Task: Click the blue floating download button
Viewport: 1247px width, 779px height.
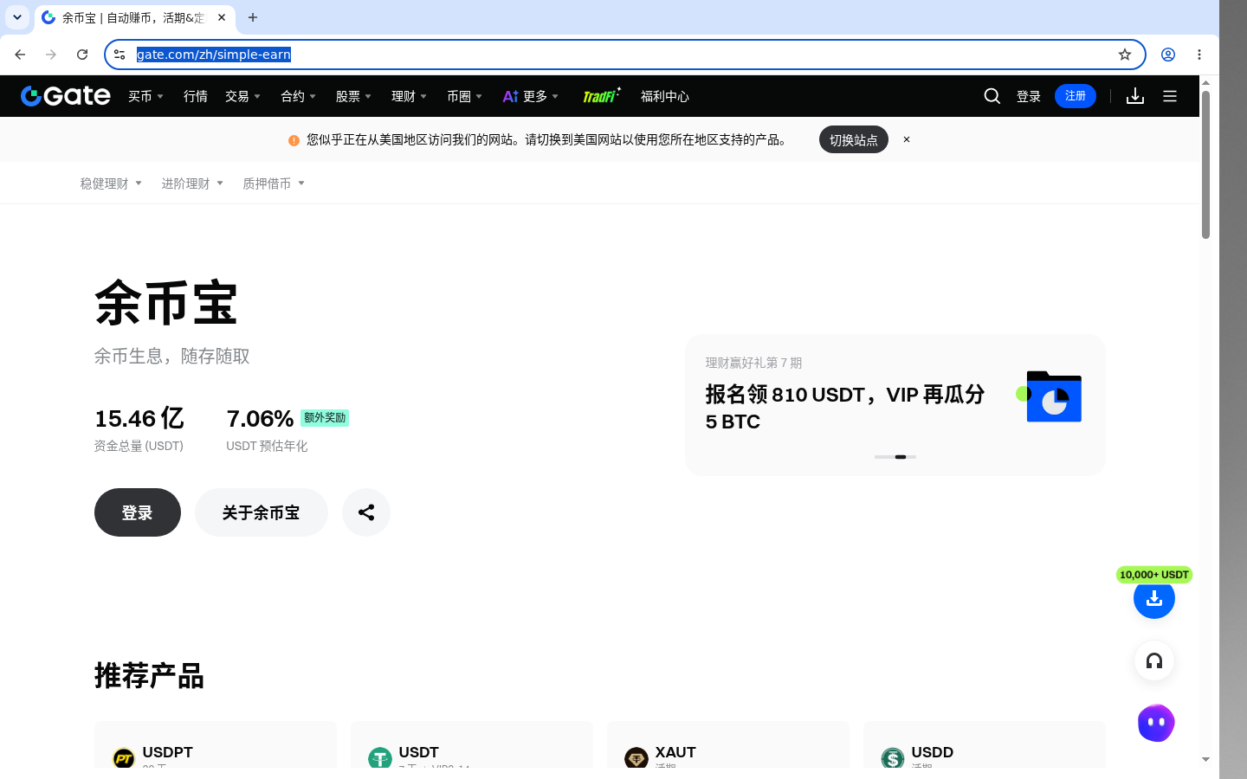Action: (1154, 598)
